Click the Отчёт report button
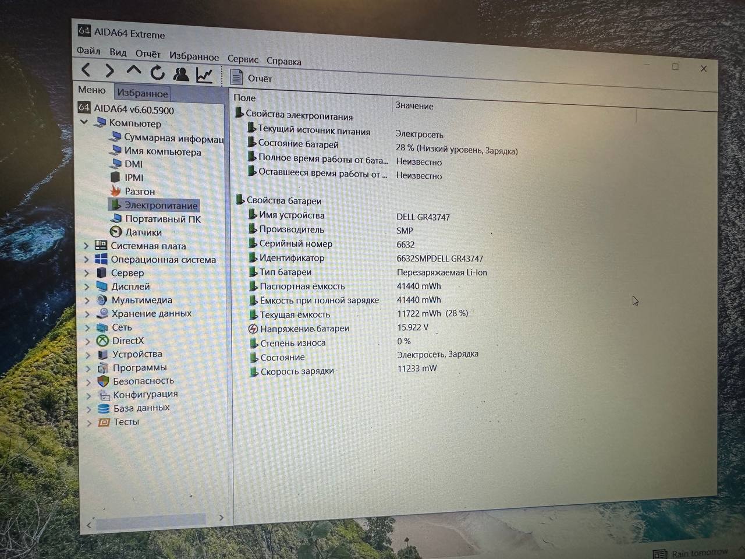Viewport: 745px width, 559px height. click(x=251, y=78)
